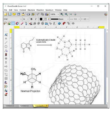Open the View menu
The image size is (112, 114).
[x=16, y=10]
